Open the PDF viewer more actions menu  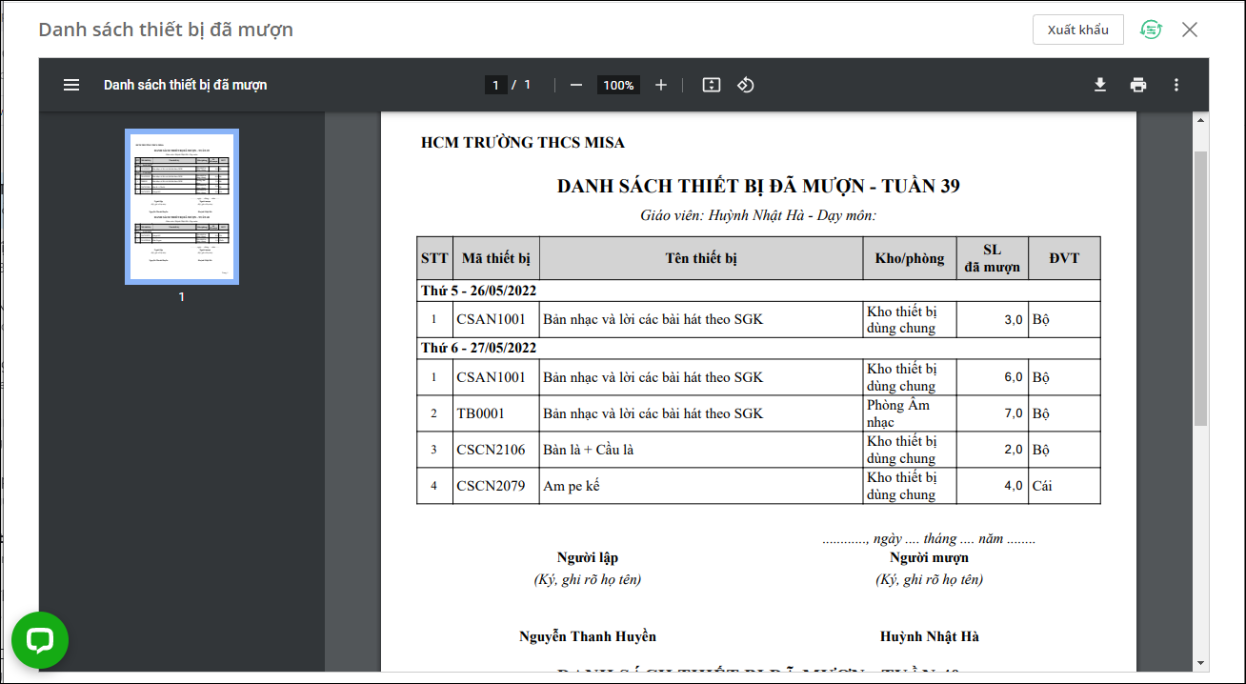[1176, 85]
